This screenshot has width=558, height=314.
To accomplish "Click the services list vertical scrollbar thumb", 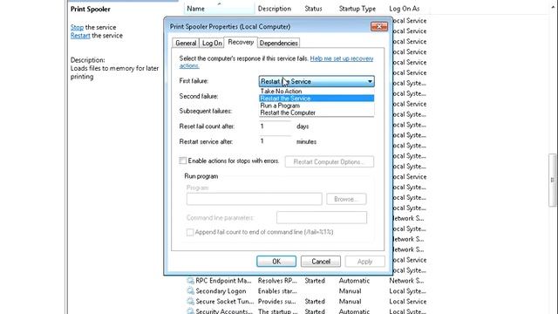I will (x=552, y=181).
